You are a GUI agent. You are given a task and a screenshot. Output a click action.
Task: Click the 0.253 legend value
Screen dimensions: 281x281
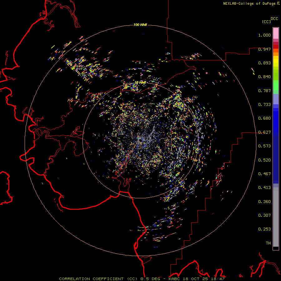[x=264, y=229]
